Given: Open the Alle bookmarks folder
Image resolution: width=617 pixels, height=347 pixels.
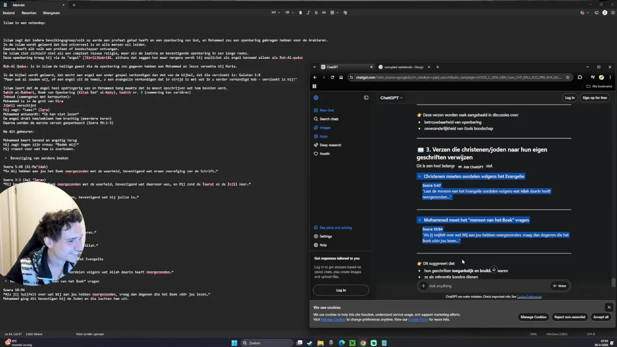Looking at the screenshot, I should 599,86.
